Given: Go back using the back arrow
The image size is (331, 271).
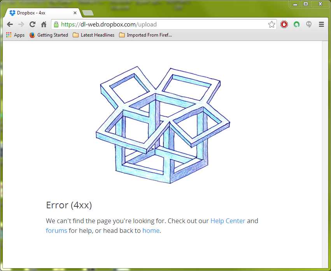Looking at the screenshot, I should pos(10,24).
